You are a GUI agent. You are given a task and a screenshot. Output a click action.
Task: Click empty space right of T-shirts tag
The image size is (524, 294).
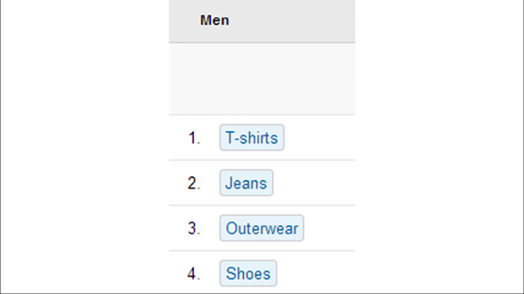(320, 138)
